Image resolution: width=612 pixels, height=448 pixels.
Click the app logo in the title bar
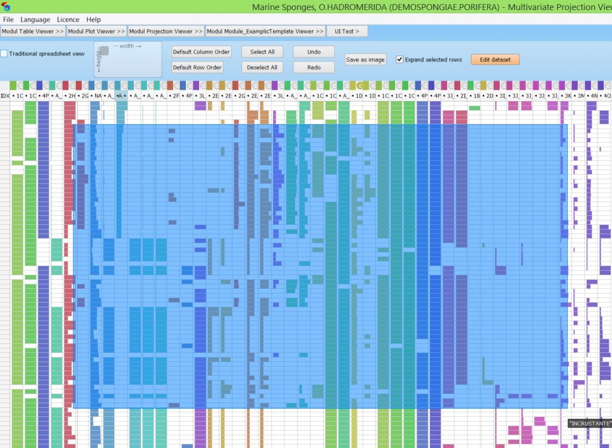click(6, 7)
